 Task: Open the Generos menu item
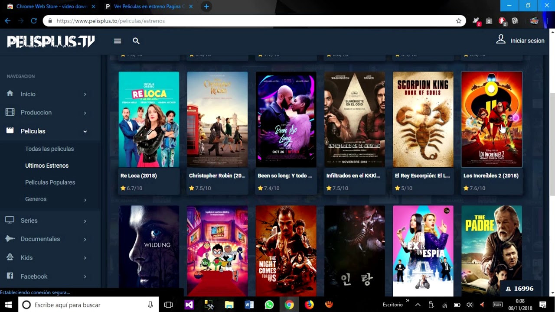click(36, 199)
